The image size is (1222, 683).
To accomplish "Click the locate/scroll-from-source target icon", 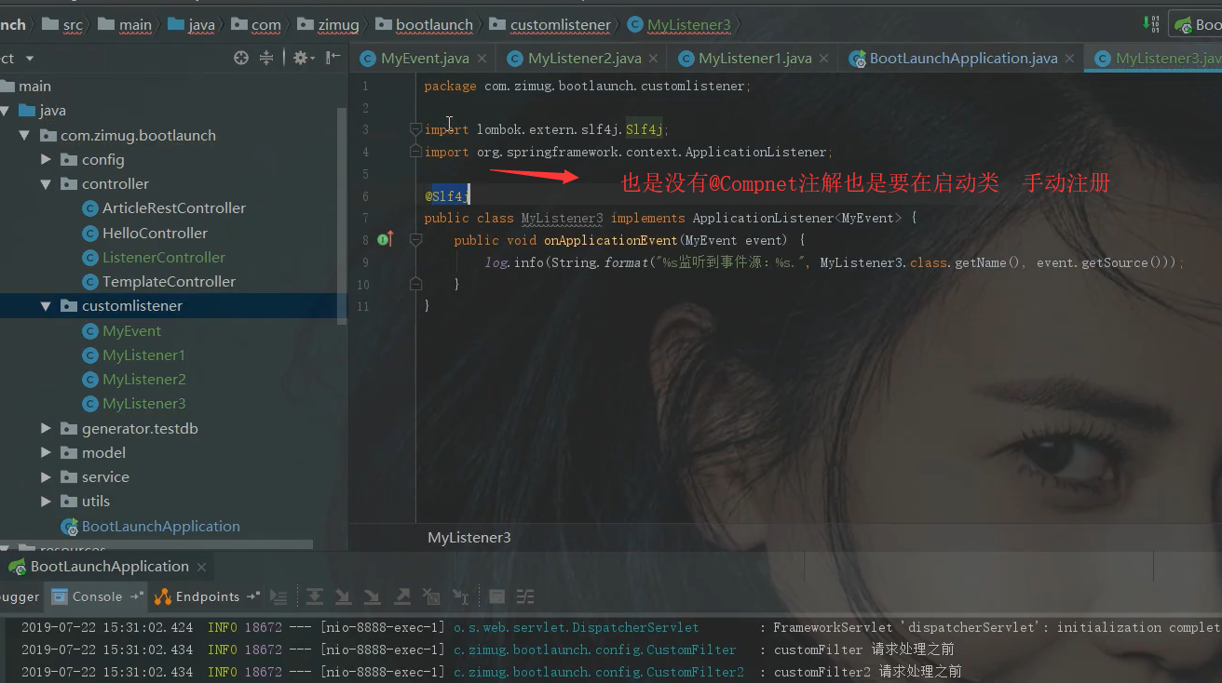I will 241,58.
